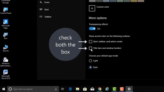Screen dimensions: 164x92
Task: Click Type here to search field
Action: 33,89
